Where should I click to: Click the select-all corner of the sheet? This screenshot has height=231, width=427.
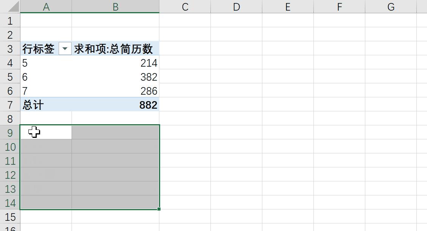[x=10, y=6]
